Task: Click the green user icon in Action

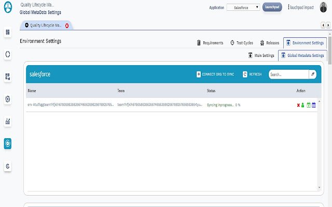Action: (x=303, y=105)
